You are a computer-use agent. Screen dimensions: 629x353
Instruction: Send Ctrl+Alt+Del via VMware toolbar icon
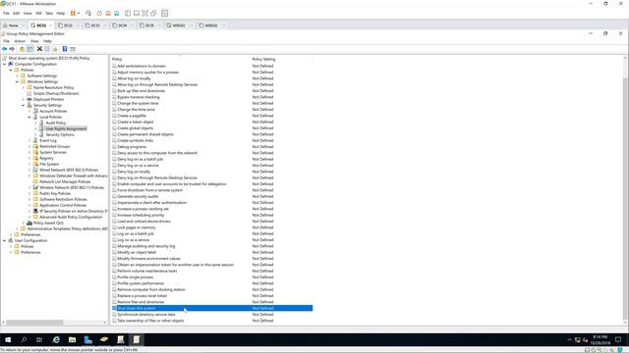click(x=88, y=13)
